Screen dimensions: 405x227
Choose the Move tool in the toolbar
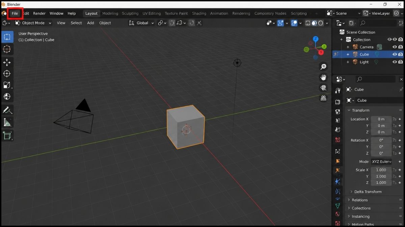pyautogui.click(x=7, y=63)
